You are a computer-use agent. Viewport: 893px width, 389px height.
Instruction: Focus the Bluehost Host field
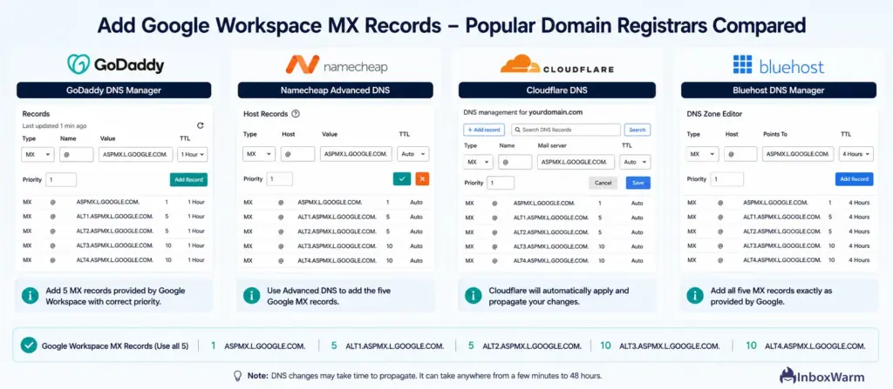point(740,154)
